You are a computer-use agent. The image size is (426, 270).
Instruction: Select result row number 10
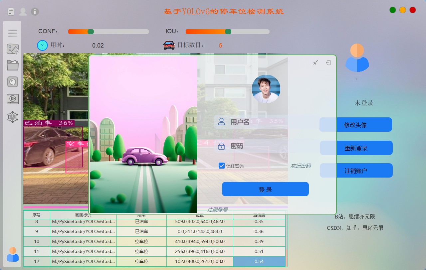[x=154, y=241]
